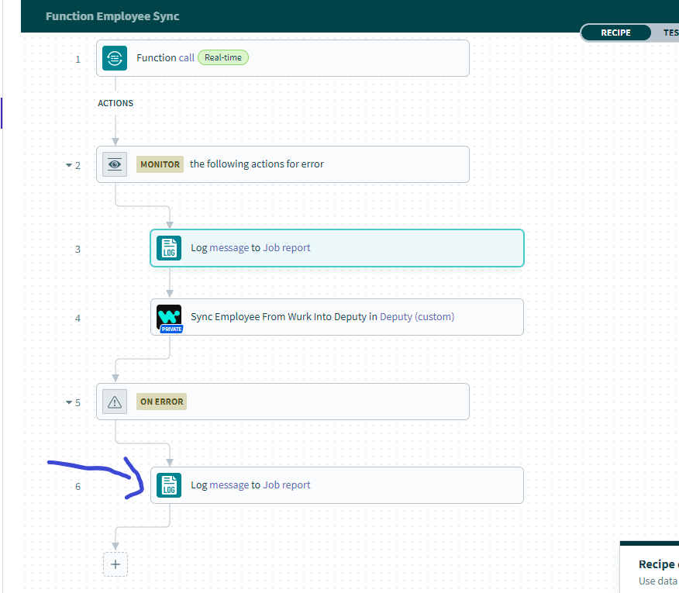
Task: Click the Wurk private connector icon
Action: click(x=169, y=318)
